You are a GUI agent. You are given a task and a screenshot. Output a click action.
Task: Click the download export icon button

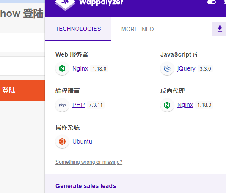(220, 29)
